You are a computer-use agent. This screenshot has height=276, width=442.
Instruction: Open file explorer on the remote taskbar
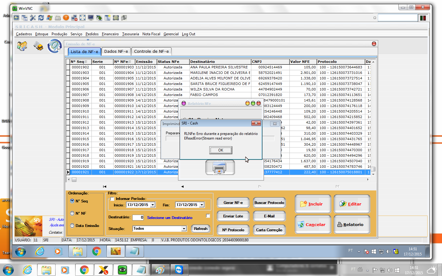[78, 251]
